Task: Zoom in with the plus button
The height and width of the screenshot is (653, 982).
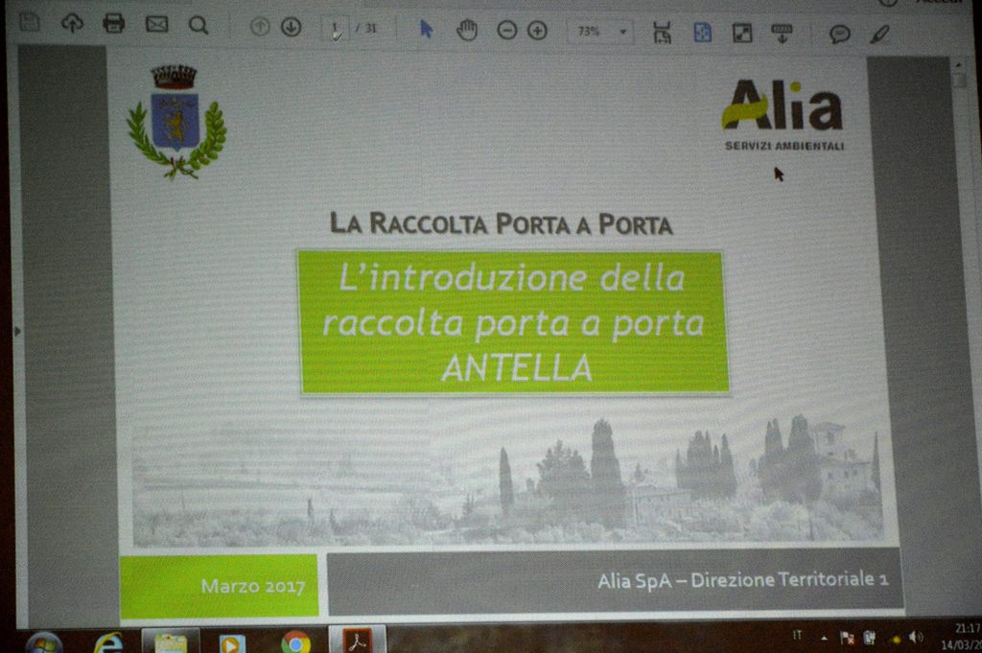Action: click(537, 30)
